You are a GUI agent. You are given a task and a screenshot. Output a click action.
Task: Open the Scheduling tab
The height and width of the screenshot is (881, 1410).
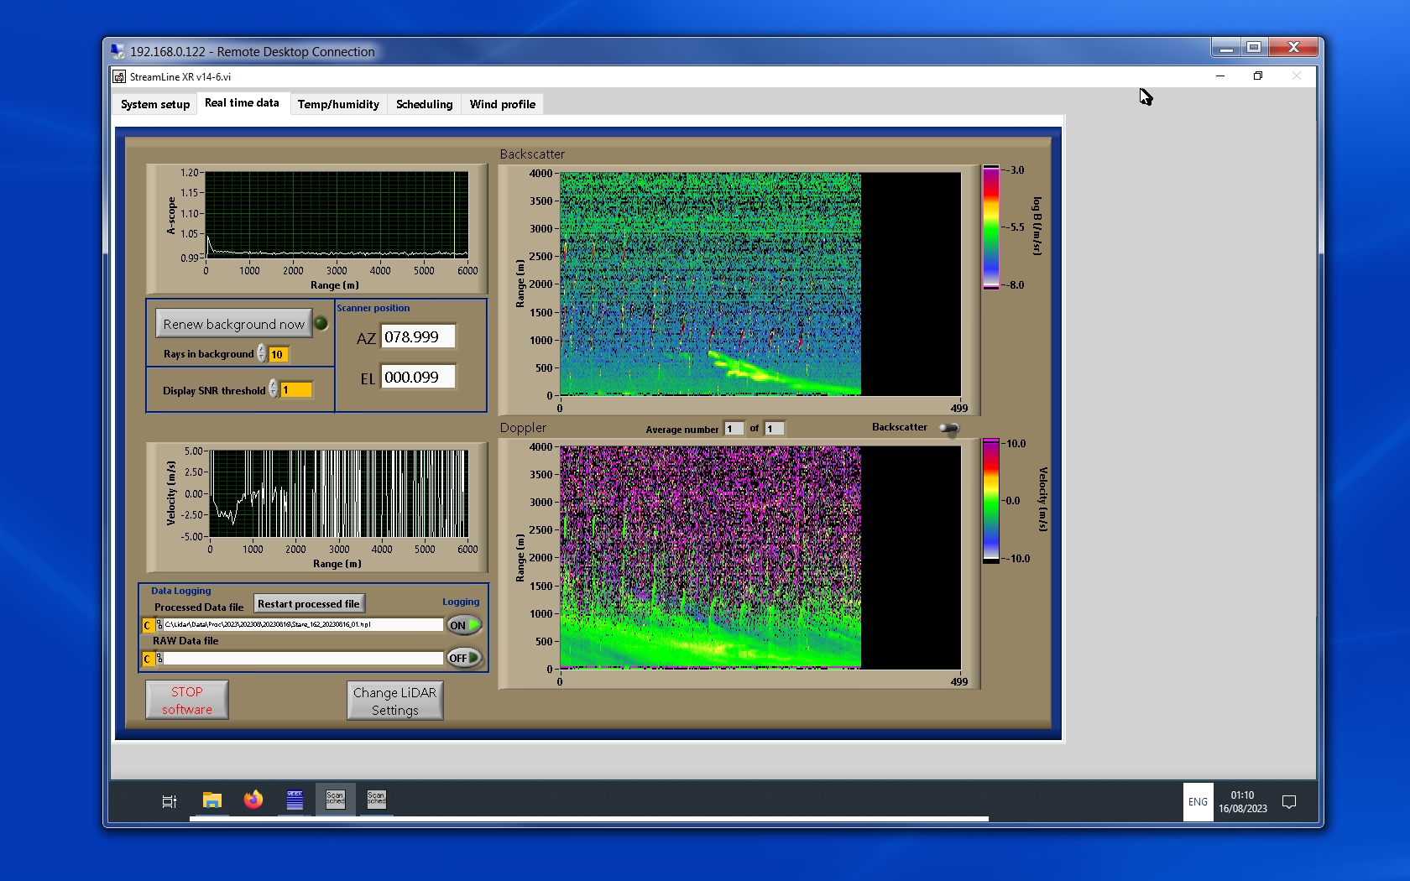424,104
